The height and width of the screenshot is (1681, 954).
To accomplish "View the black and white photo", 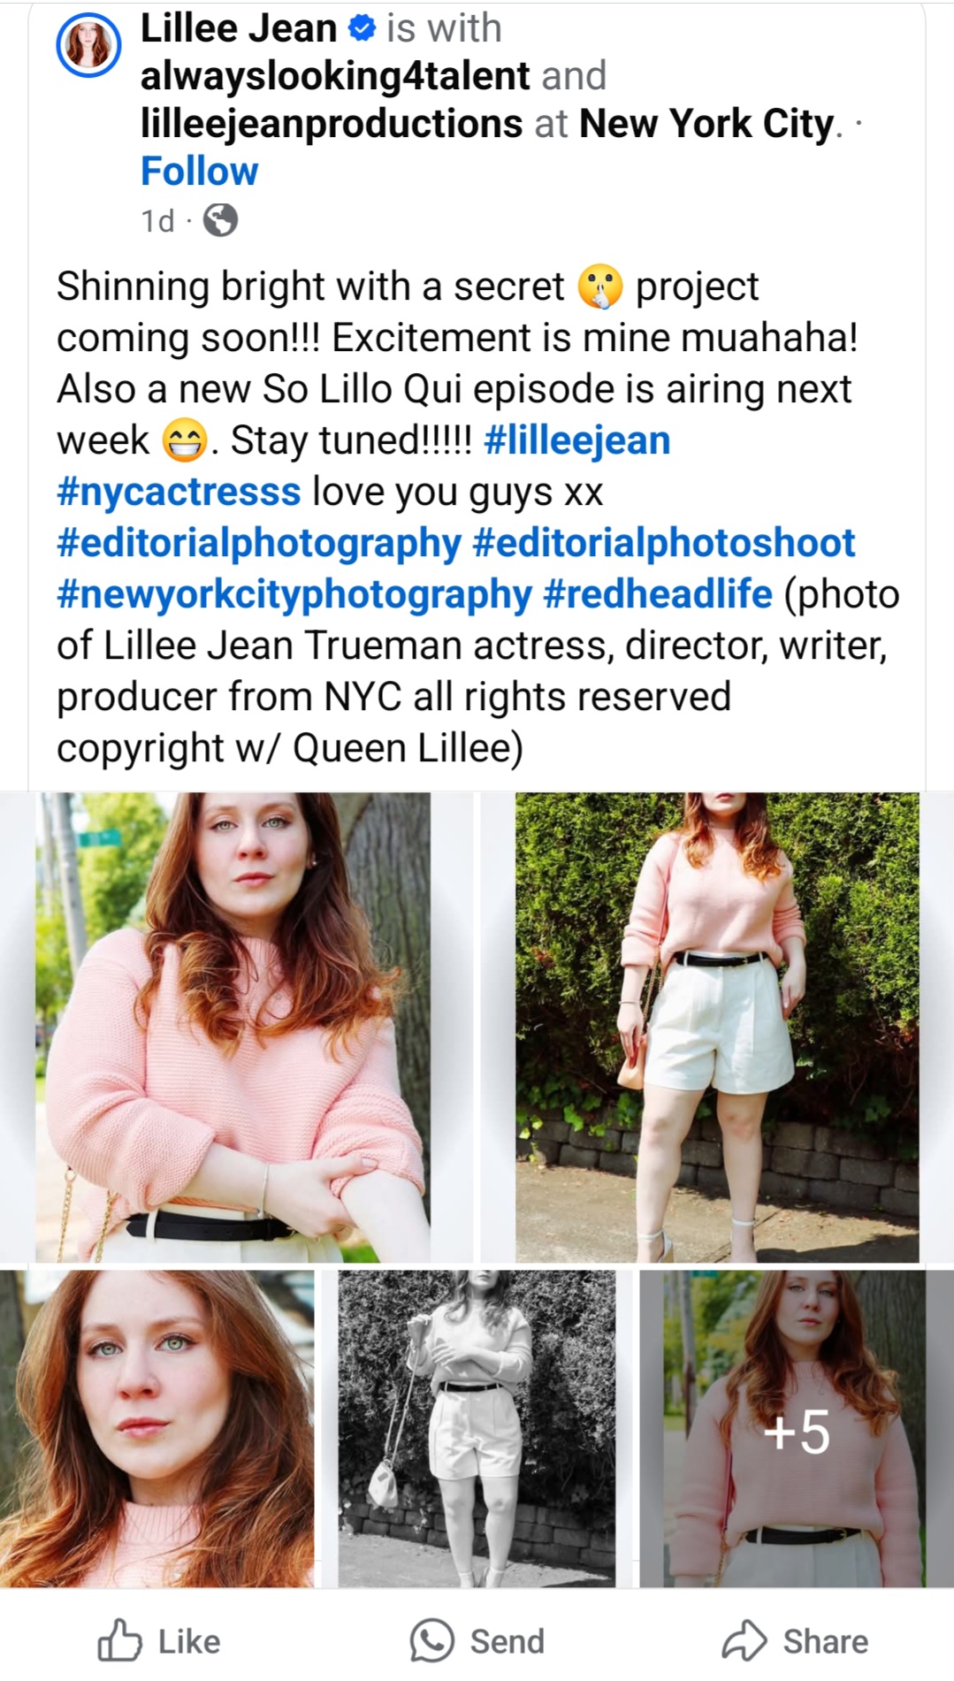I will click(x=477, y=1428).
